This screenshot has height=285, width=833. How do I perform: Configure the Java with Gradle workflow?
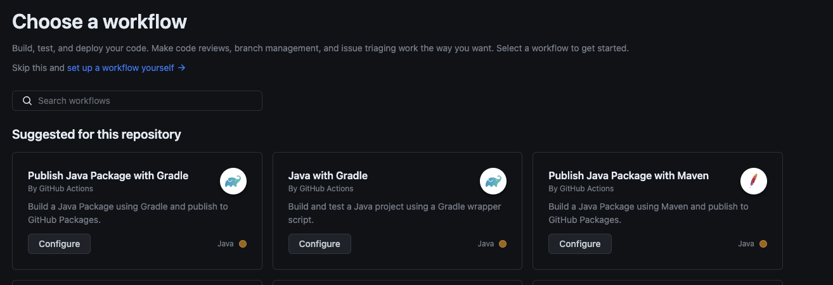[320, 244]
